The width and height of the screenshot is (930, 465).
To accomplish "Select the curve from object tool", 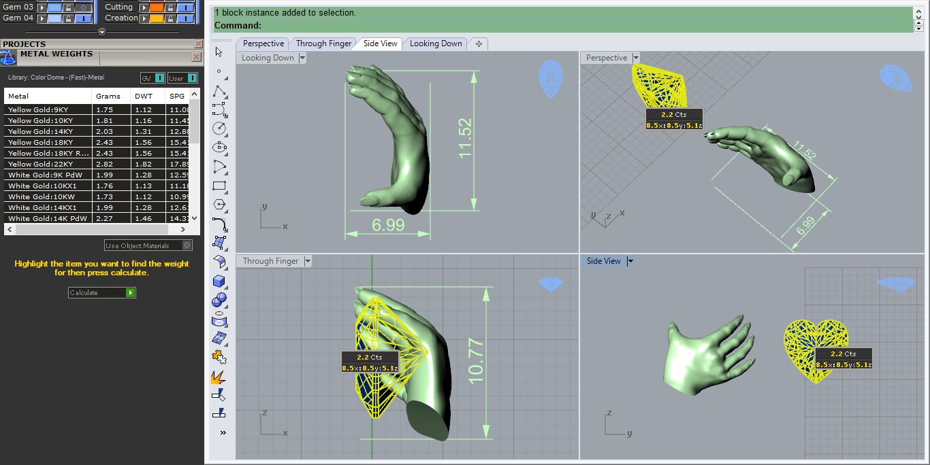I will [x=219, y=319].
